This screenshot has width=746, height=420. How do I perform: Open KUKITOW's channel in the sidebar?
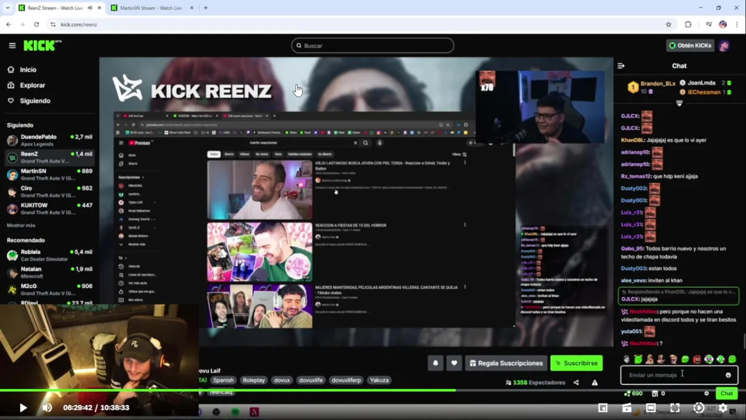[x=49, y=209]
